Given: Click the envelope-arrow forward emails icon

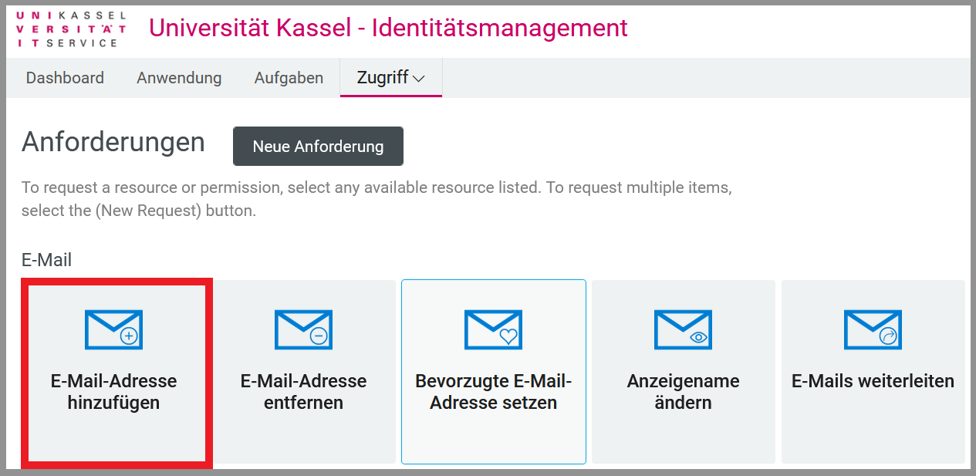Looking at the screenshot, I should click(x=873, y=329).
